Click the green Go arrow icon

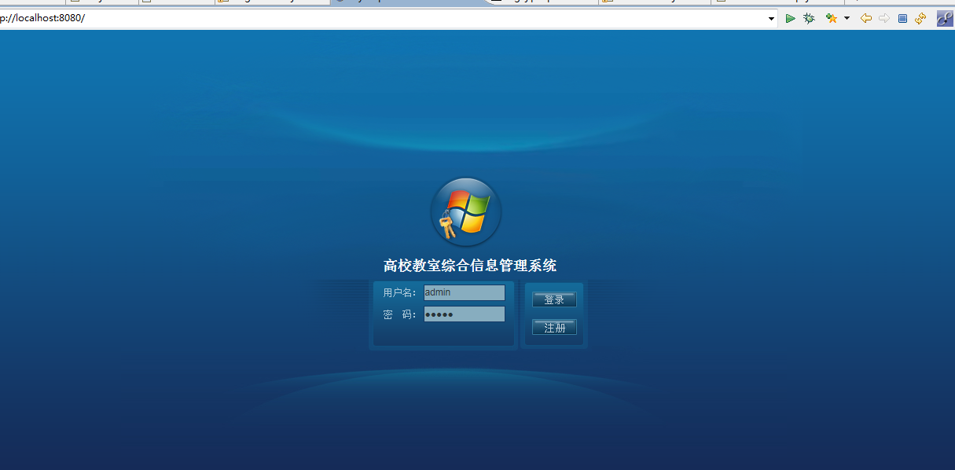791,18
